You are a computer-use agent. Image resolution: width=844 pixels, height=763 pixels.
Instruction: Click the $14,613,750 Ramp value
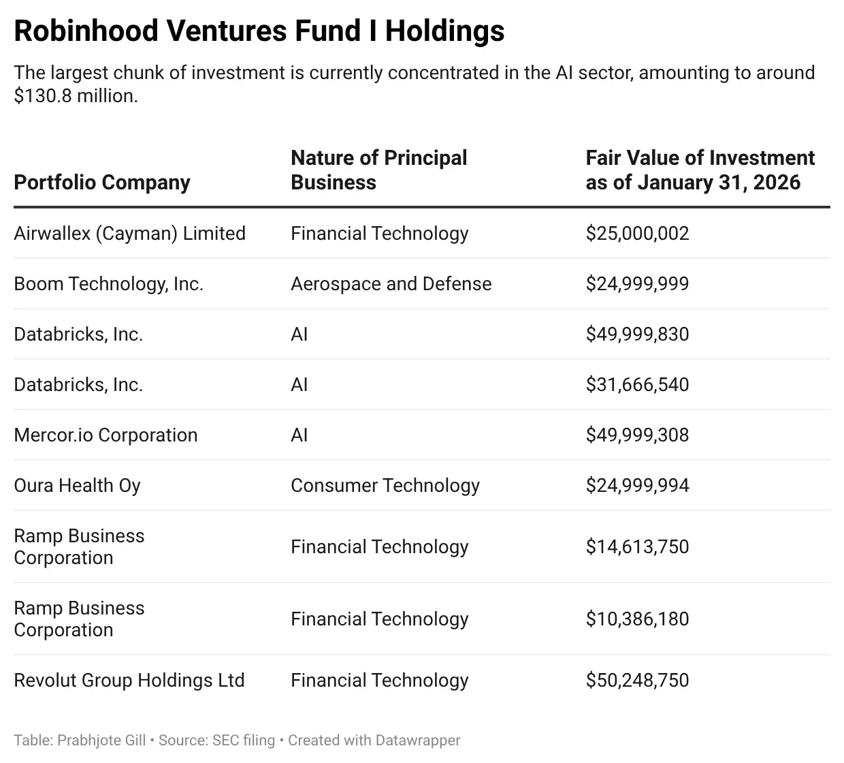[x=637, y=546]
